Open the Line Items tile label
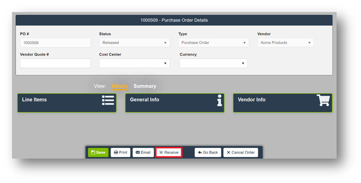Screen dimensions: 361x183 34,100
